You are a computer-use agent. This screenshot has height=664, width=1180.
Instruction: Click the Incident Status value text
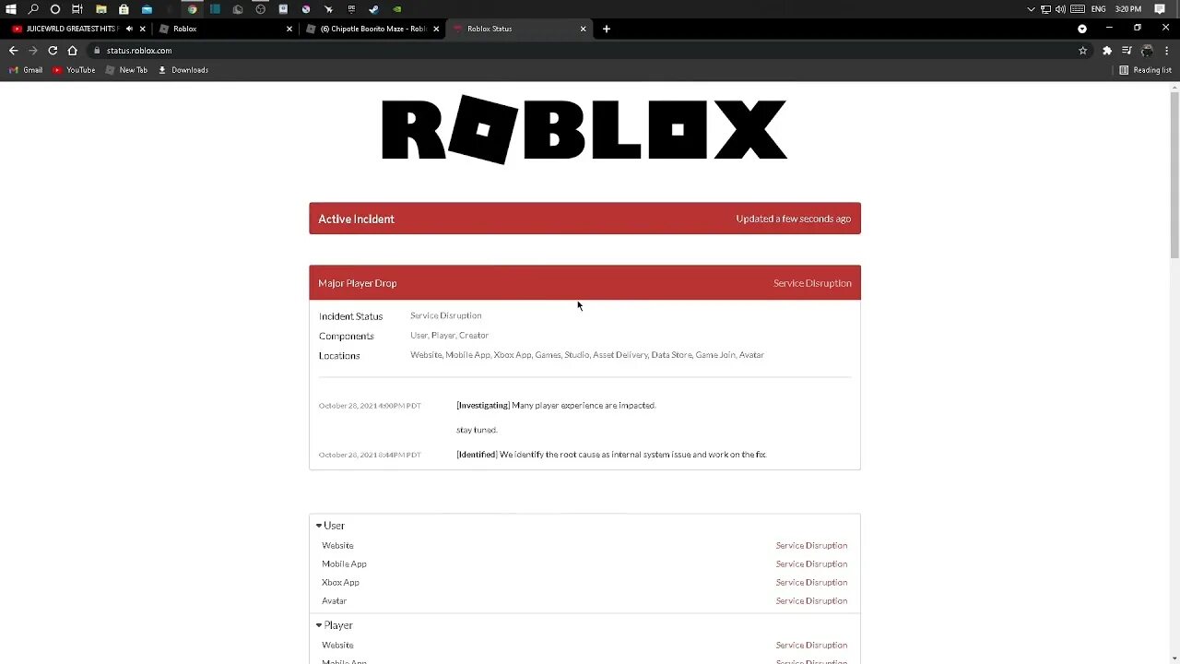pyautogui.click(x=446, y=315)
